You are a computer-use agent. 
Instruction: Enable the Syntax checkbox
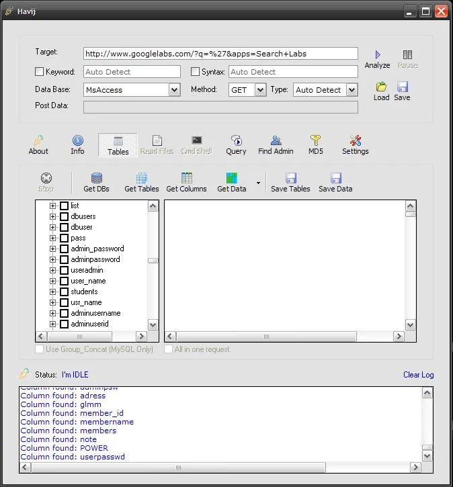pos(196,72)
